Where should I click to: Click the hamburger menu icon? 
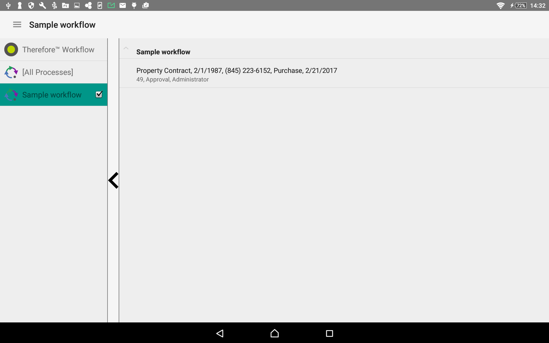(17, 25)
